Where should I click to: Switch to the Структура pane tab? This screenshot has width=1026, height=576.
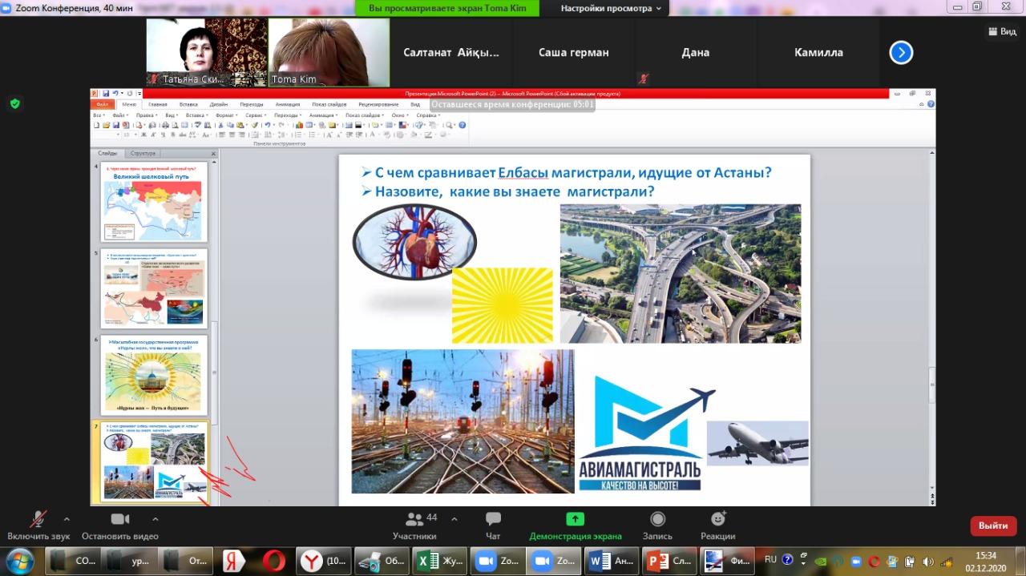pyautogui.click(x=143, y=153)
